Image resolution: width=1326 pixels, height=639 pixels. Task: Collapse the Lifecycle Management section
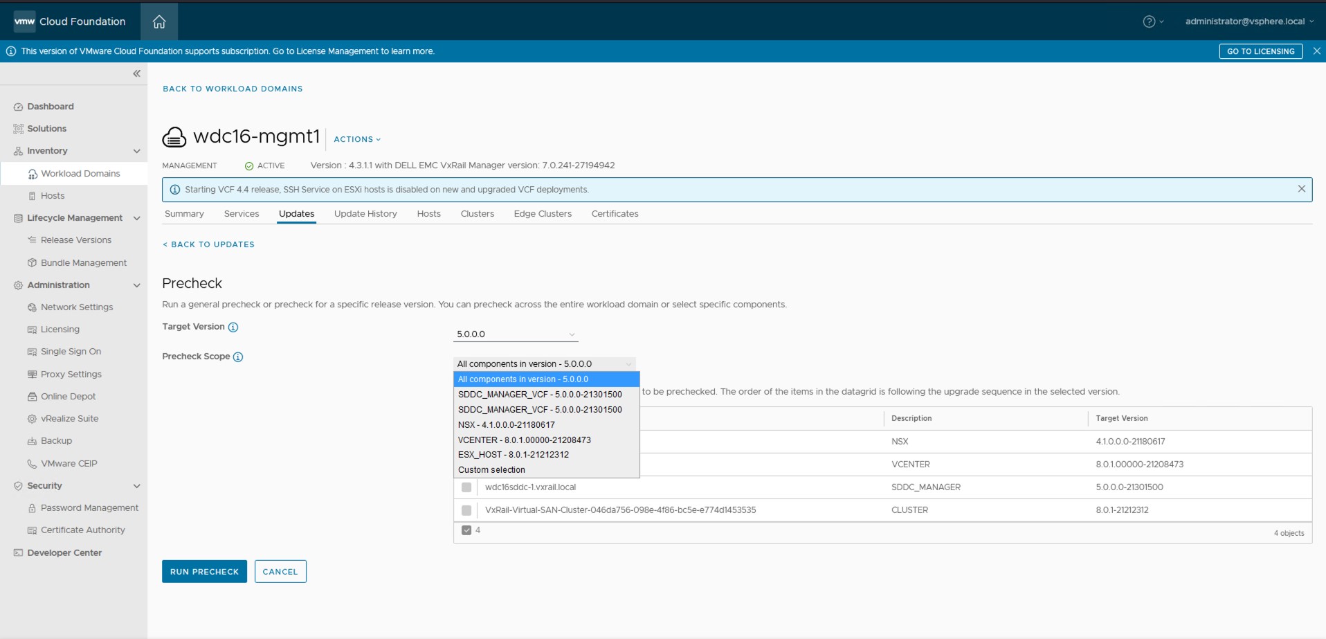(x=136, y=218)
